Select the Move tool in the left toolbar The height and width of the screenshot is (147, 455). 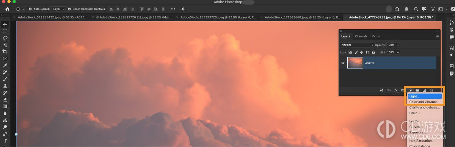[5, 25]
